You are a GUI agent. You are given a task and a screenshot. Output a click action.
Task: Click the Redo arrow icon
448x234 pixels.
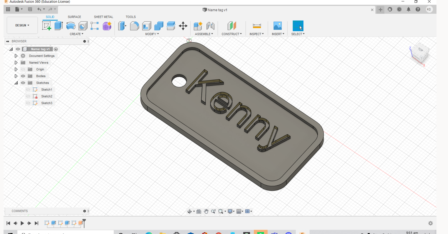tap(50, 9)
